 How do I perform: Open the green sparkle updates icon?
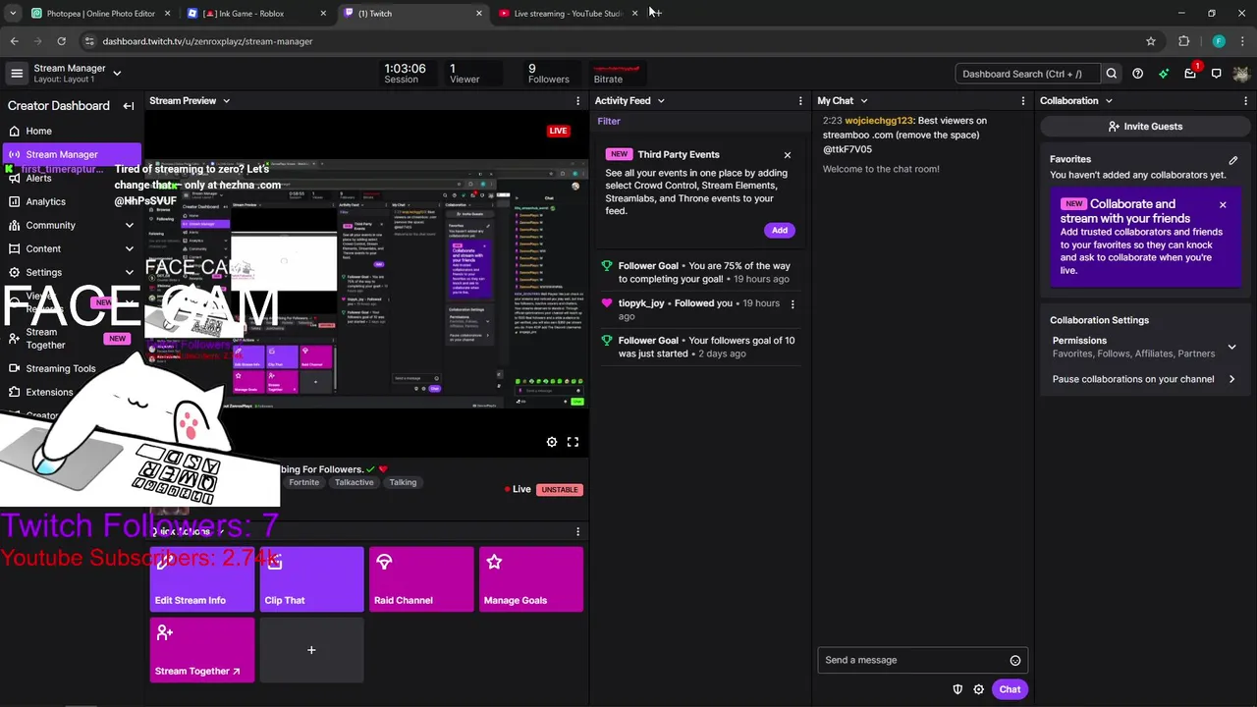tap(1164, 74)
